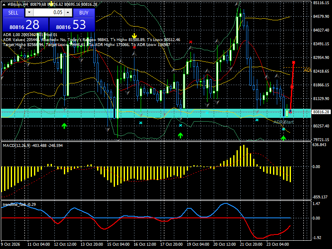Select green up arrow near 12 Oct 12:00
Screen dimensions: 332x249
(x=64, y=126)
